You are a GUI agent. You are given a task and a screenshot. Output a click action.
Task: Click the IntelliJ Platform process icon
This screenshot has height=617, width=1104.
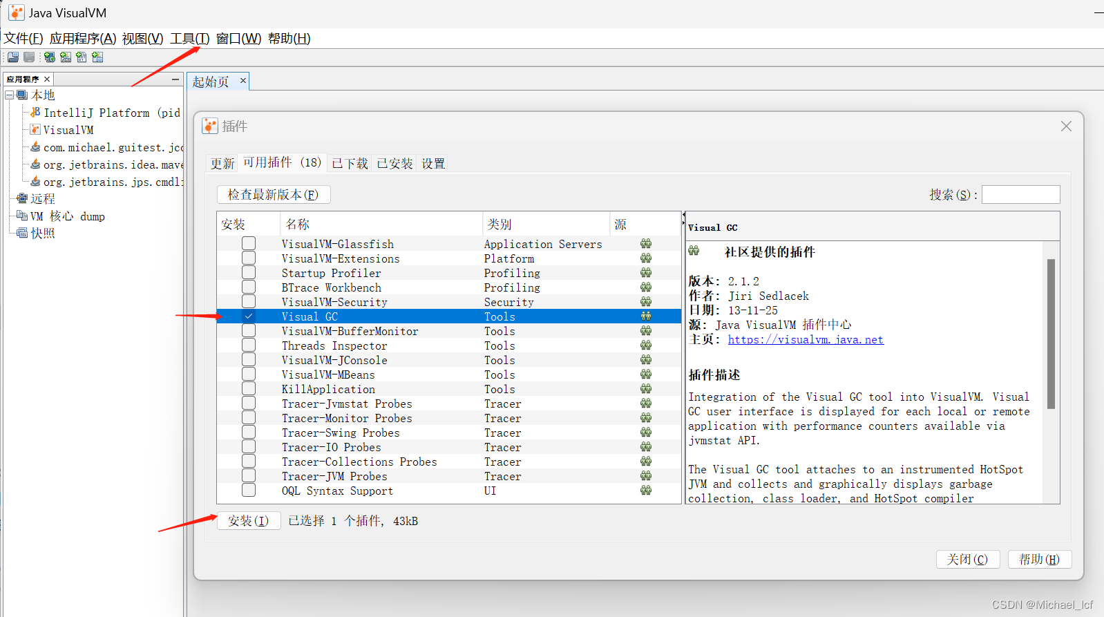36,112
